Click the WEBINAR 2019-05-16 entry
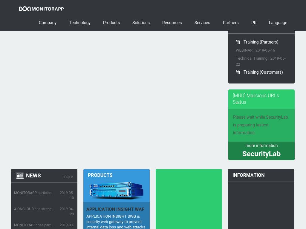 click(255, 50)
